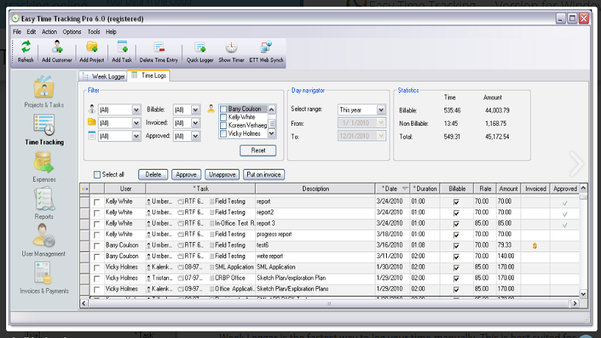Click the User column header
The width and height of the screenshot is (601, 338).
tap(126, 189)
